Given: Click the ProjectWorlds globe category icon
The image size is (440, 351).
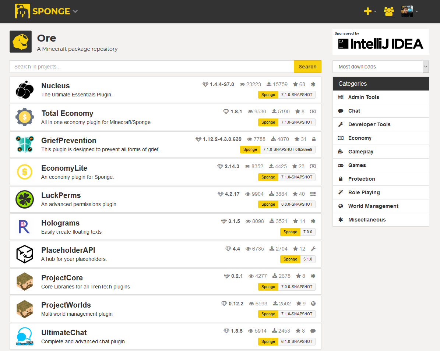Looking at the screenshot, I should coord(313,304).
